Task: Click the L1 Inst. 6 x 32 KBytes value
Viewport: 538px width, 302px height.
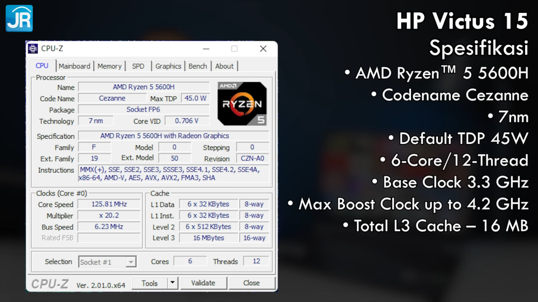Action: [x=208, y=215]
